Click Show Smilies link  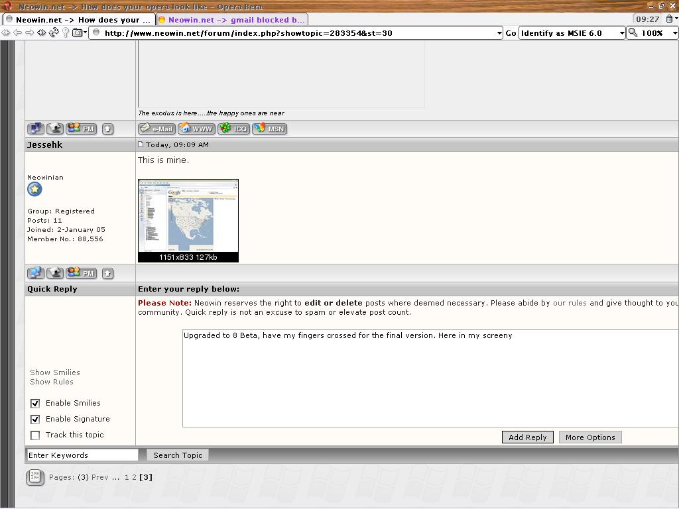pyautogui.click(x=55, y=372)
